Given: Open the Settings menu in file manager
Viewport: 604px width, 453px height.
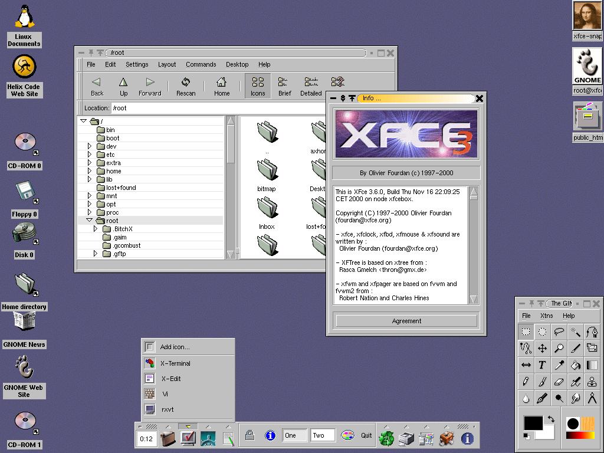Looking at the screenshot, I should [137, 64].
